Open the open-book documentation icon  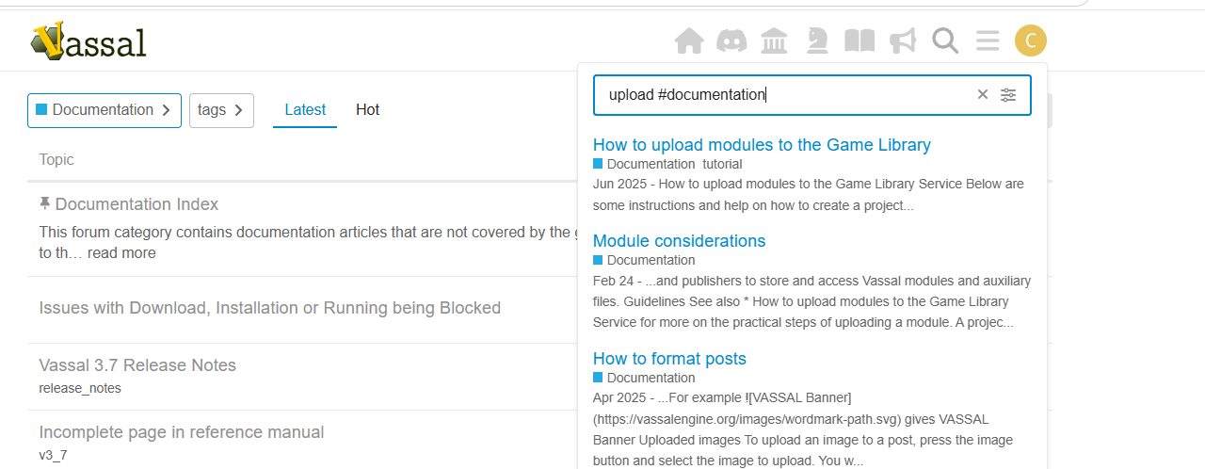click(860, 40)
